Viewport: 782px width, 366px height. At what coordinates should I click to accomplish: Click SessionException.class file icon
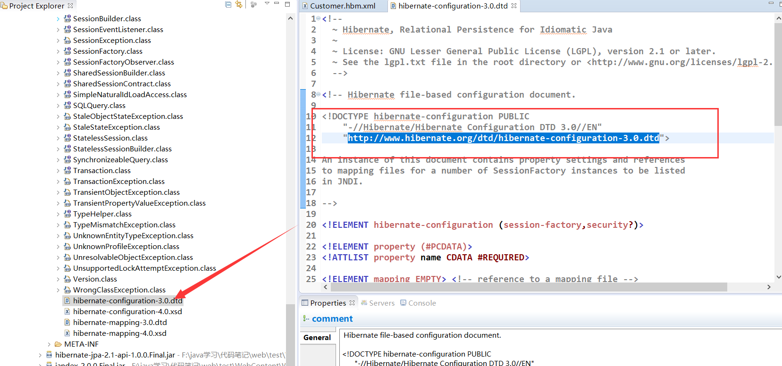(x=67, y=40)
